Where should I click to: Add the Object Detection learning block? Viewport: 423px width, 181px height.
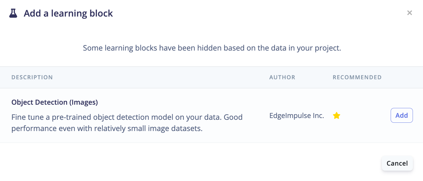[x=402, y=115]
